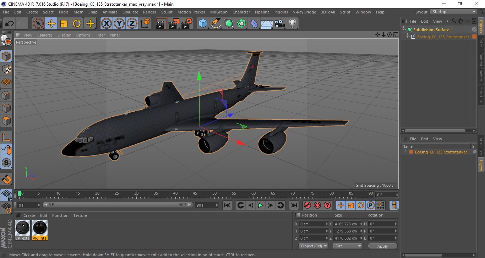Screen dimensions: 485x258
Task: Expand the Subdivision Surface tree node
Action: tap(404, 30)
